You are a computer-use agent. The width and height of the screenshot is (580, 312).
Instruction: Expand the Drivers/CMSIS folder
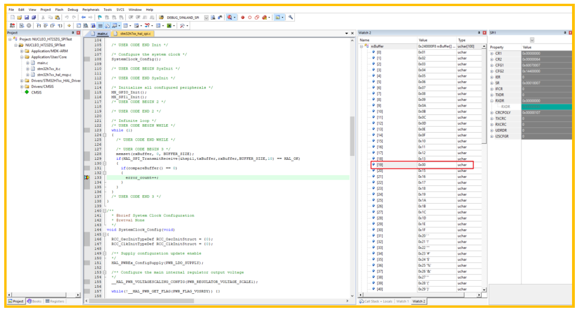22,86
